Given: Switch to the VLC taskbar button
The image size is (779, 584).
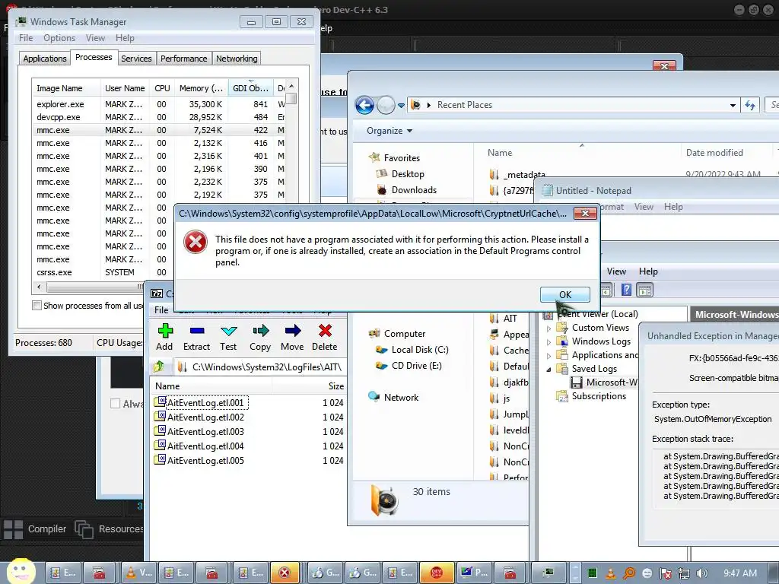Looking at the screenshot, I should 139,573.
